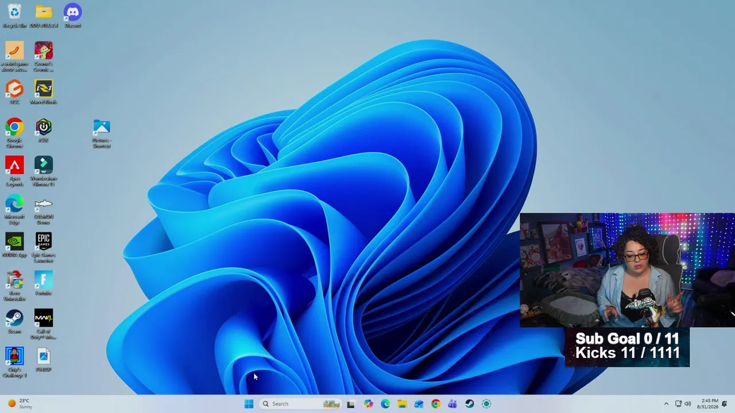The width and height of the screenshot is (735, 413).
Task: Select the Microsoft Edge desktop shortcut
Action: (14, 209)
